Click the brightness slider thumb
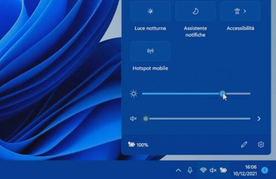 click(x=223, y=94)
